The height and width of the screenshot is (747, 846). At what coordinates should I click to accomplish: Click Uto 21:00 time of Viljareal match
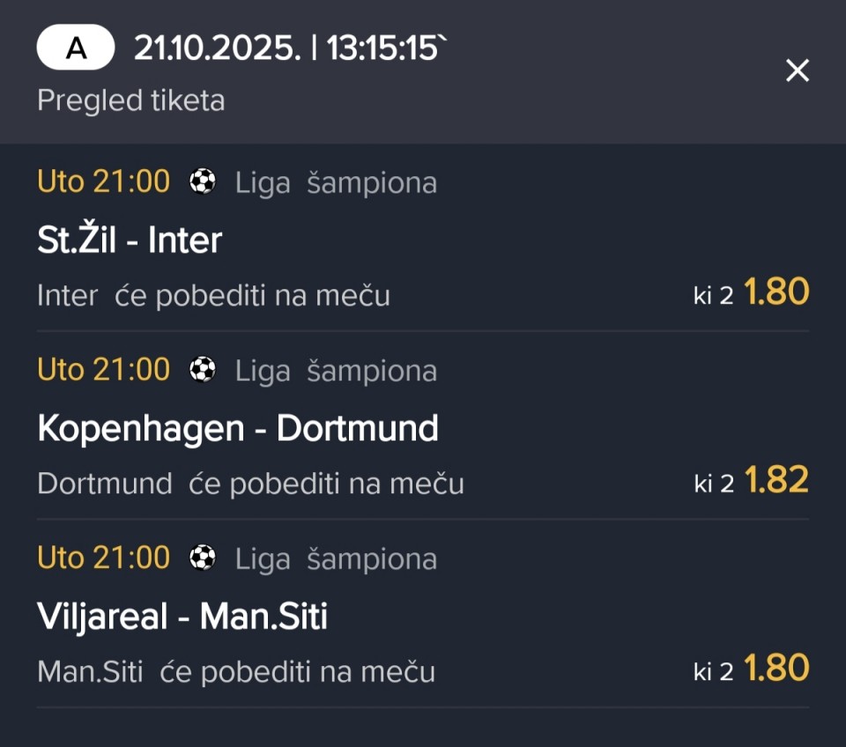tap(103, 558)
